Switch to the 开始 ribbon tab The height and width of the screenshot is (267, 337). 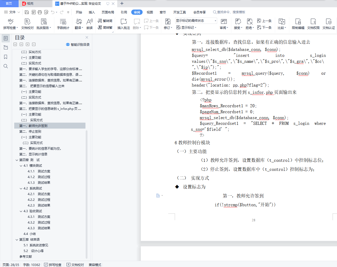tap(79, 12)
